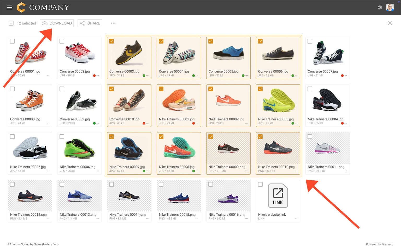Viewport: 401px width, 250px height.
Task: Check the Converse 00007.jpg checkbox
Action: (310, 41)
